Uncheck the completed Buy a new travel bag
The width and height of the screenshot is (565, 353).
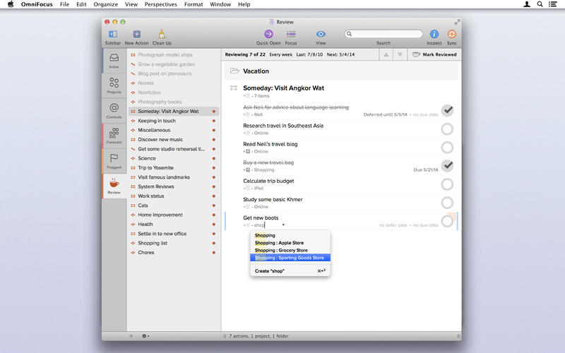[446, 165]
